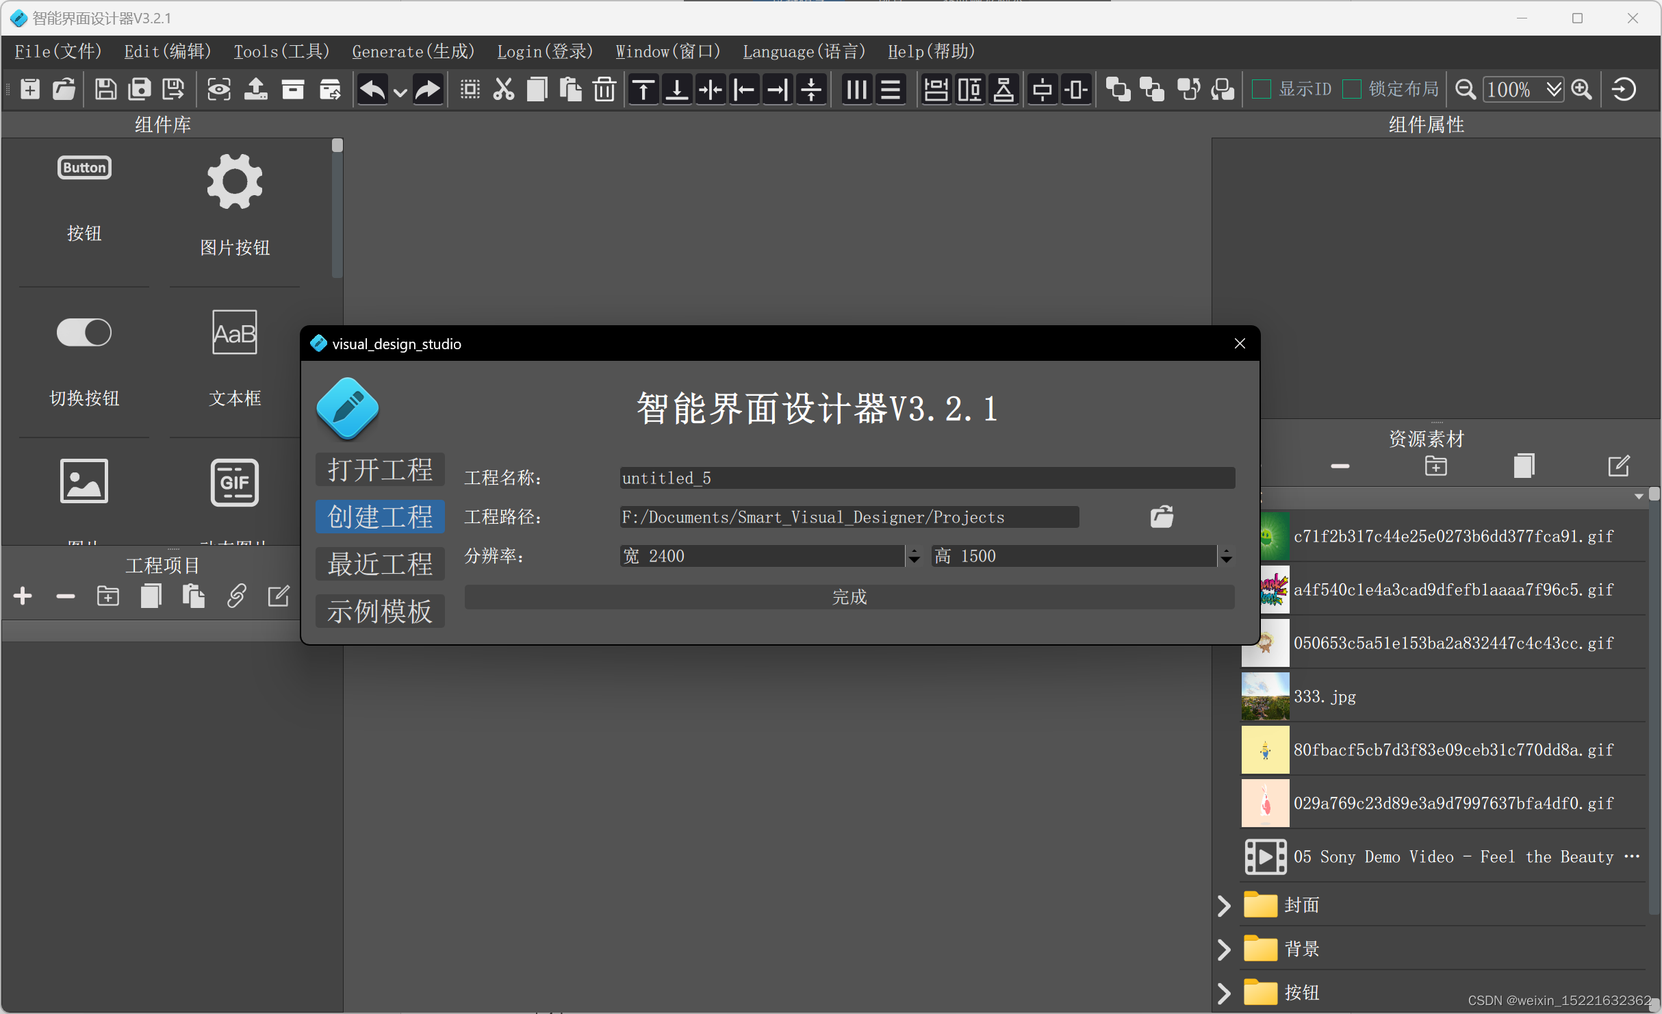
Task: Enable the 锁定布局 checkbox
Action: [1352, 90]
